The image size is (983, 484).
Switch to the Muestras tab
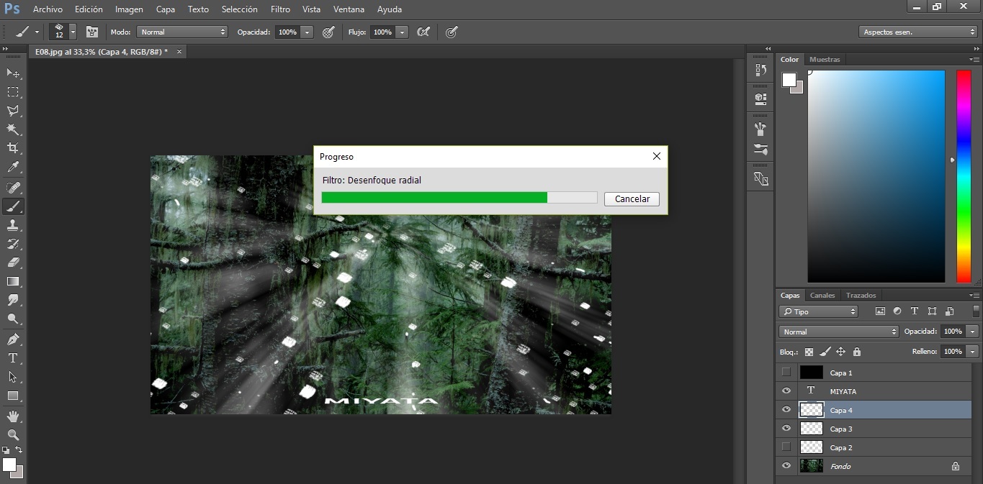point(825,60)
